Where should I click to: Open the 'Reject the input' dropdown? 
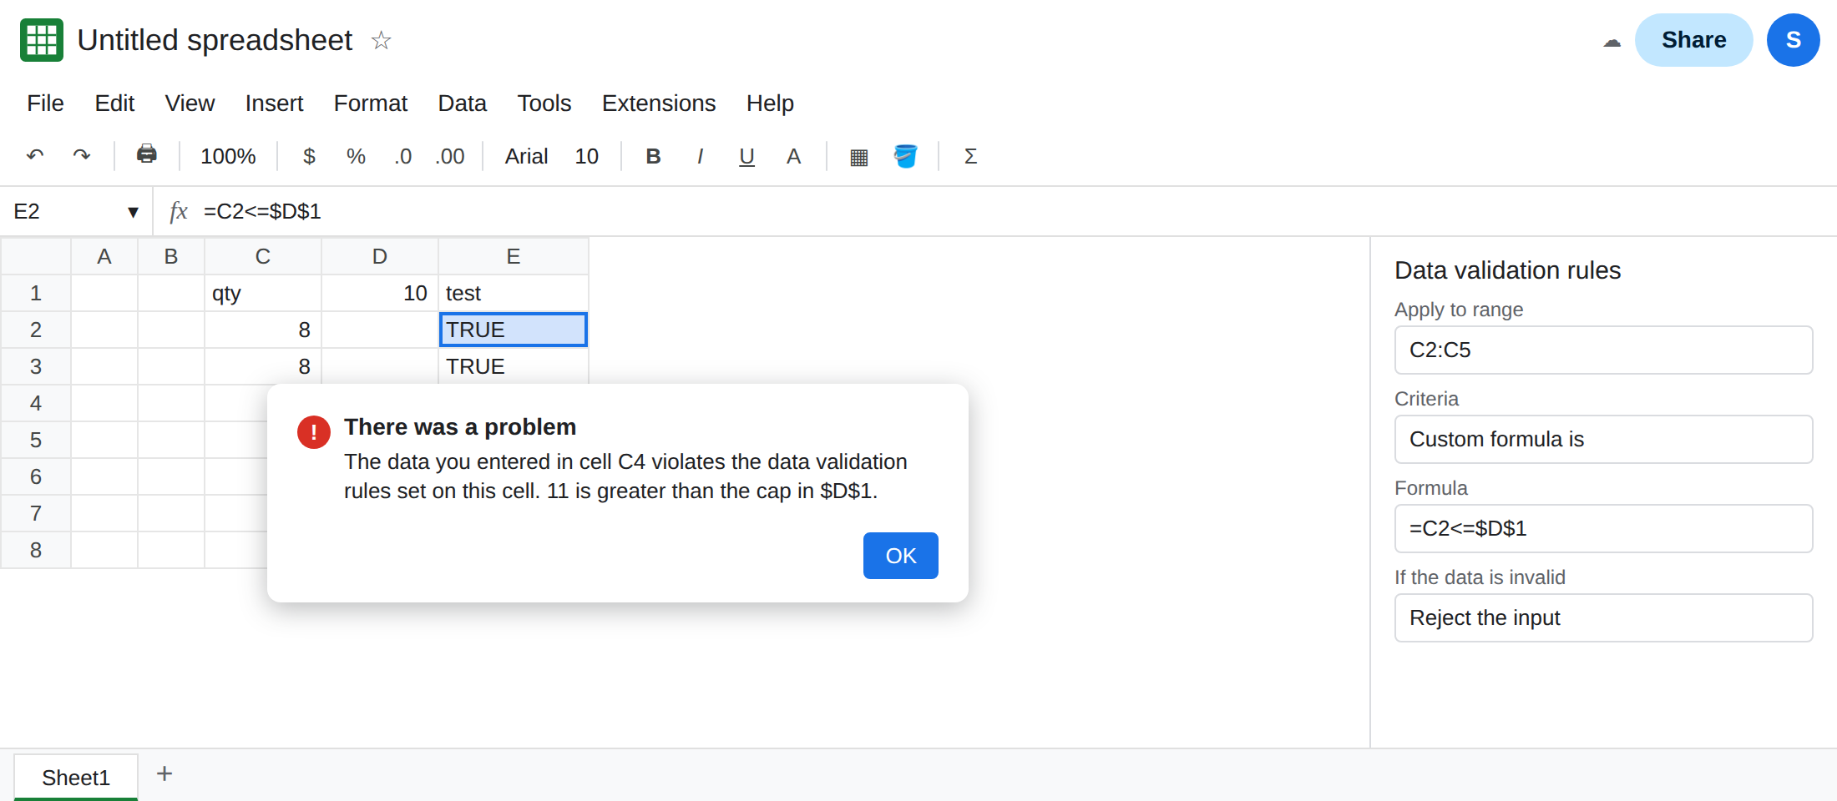click(1603, 617)
